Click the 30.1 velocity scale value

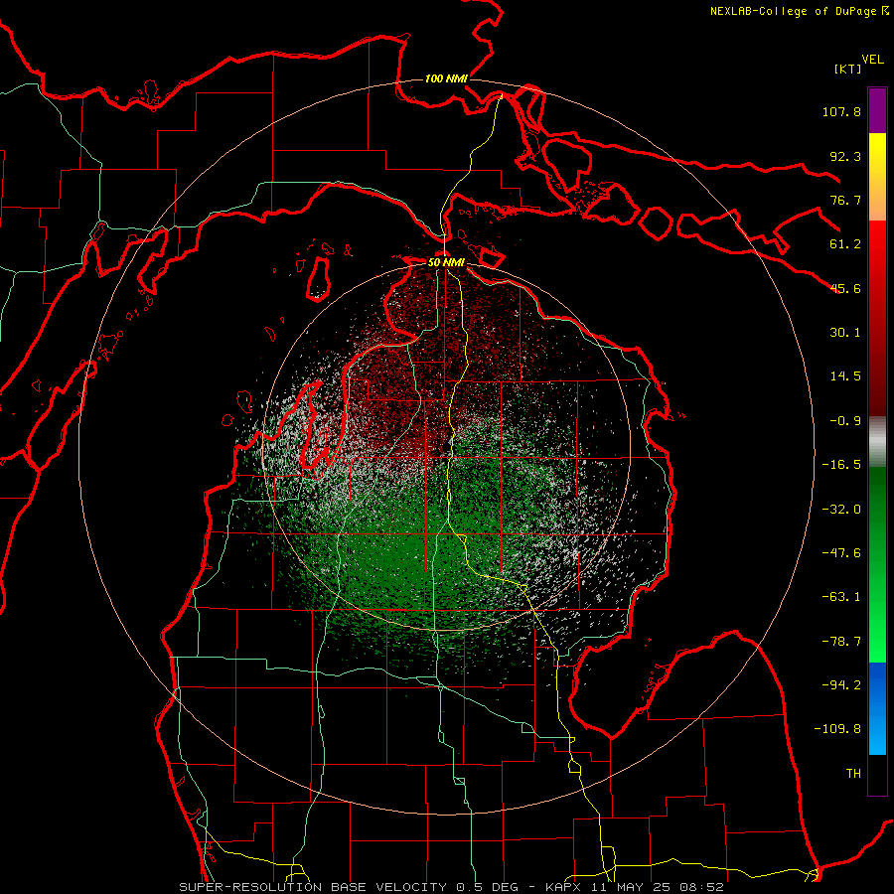pyautogui.click(x=845, y=333)
